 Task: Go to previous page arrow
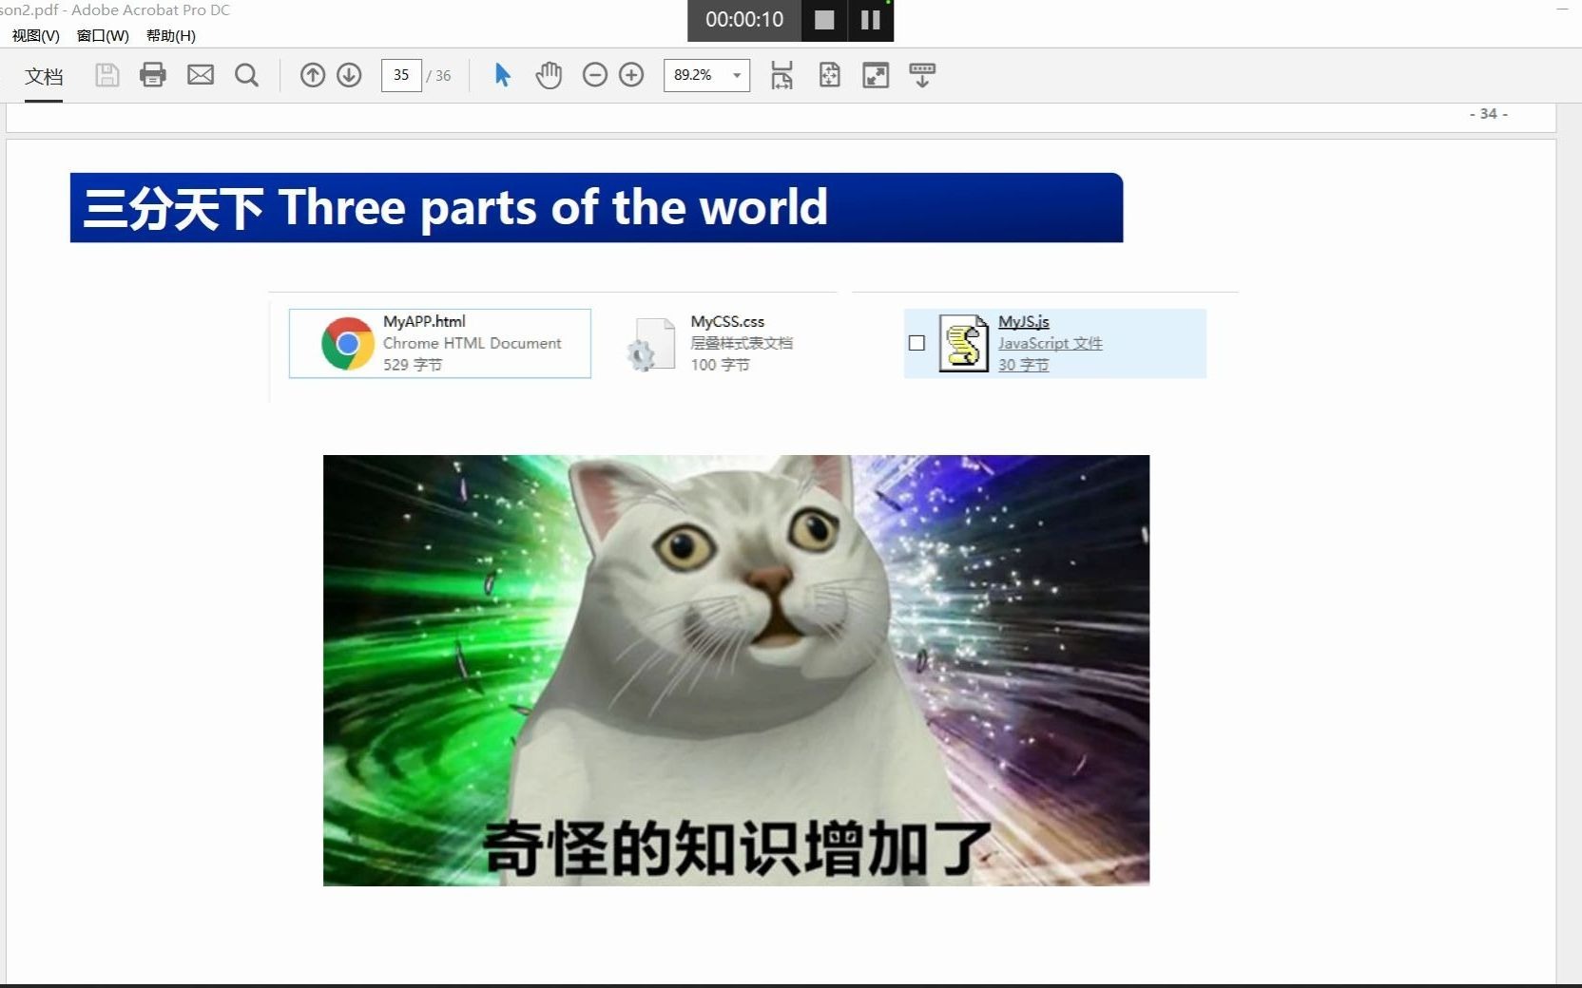(313, 75)
